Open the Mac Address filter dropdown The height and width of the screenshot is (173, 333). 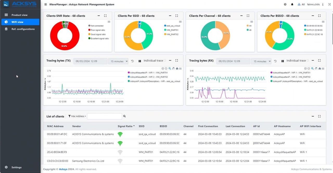point(77,116)
